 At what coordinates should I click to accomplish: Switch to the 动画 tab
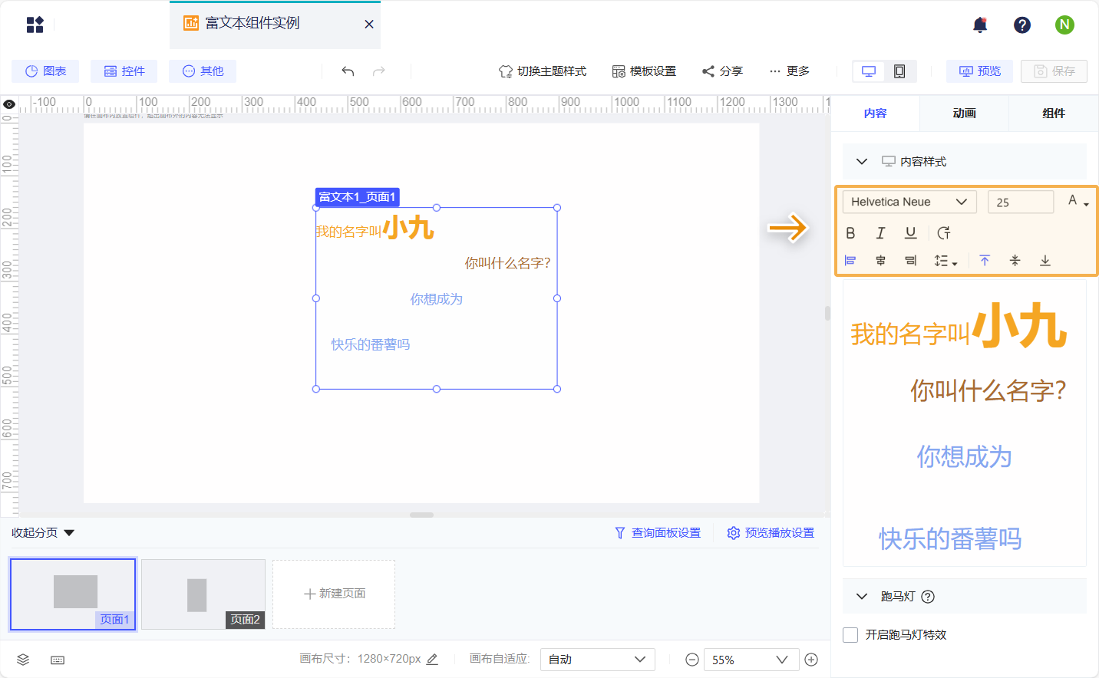click(x=964, y=113)
